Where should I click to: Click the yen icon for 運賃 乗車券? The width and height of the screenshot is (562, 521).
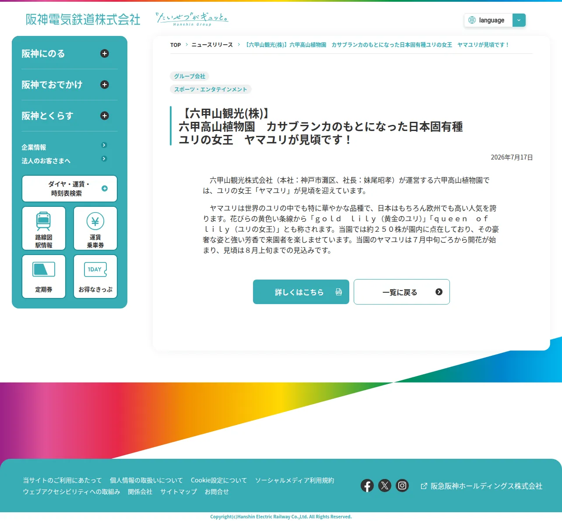(x=95, y=221)
